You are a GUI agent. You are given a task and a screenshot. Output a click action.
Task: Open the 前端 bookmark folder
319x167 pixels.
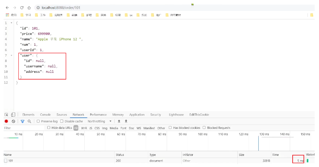[x=72, y=15]
